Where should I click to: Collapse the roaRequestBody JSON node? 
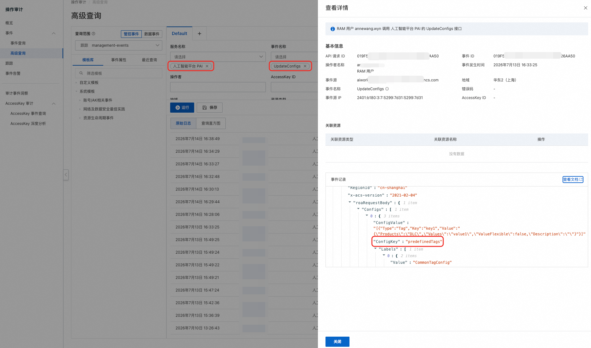click(x=350, y=203)
